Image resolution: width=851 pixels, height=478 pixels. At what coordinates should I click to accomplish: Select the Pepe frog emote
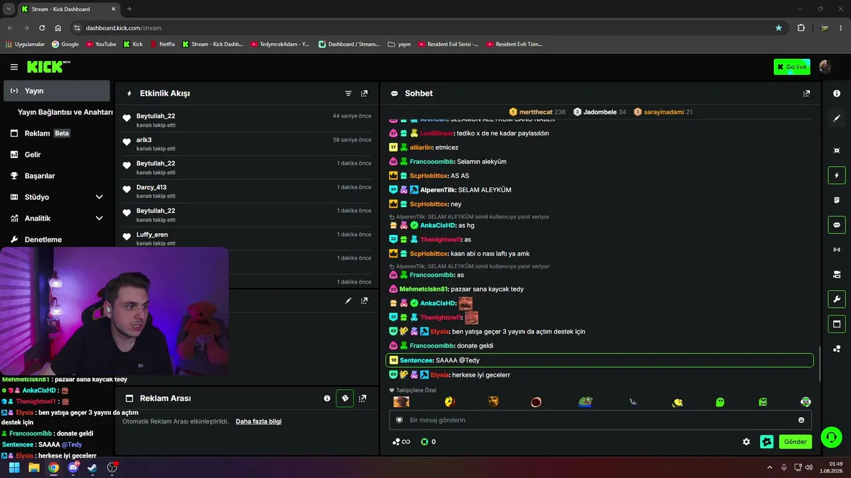(585, 402)
